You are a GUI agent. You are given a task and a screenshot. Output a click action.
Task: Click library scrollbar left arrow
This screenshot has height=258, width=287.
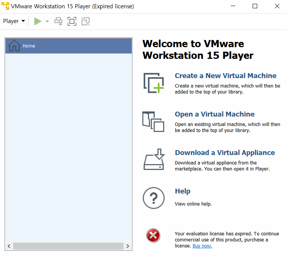coord(9,246)
